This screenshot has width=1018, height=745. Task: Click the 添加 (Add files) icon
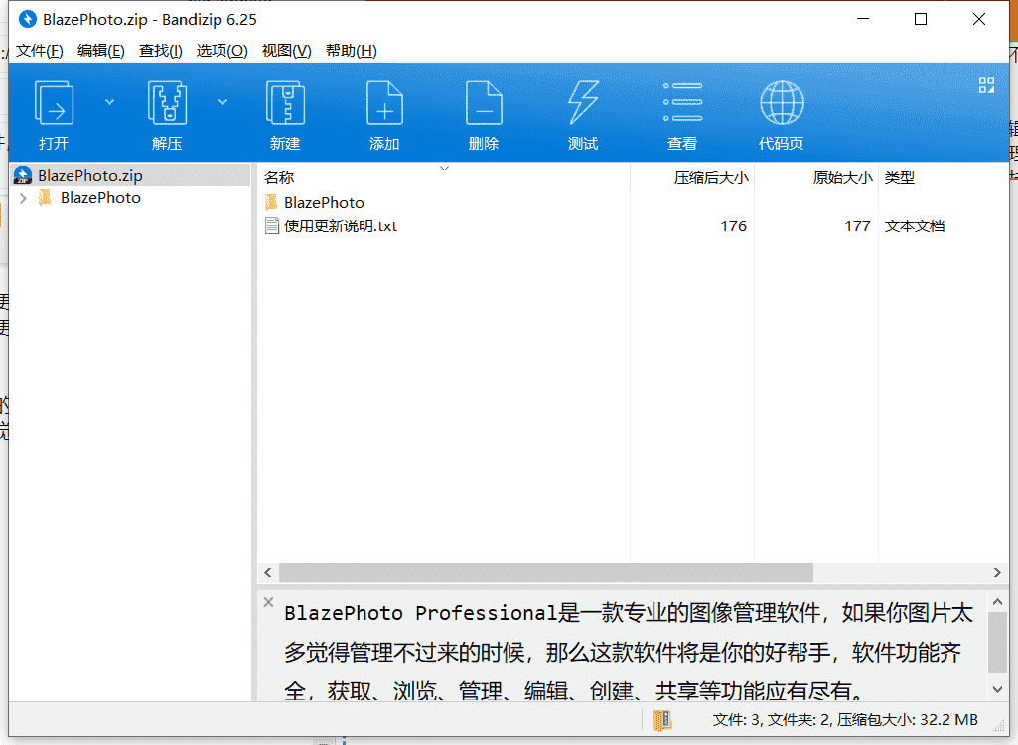coord(384,103)
